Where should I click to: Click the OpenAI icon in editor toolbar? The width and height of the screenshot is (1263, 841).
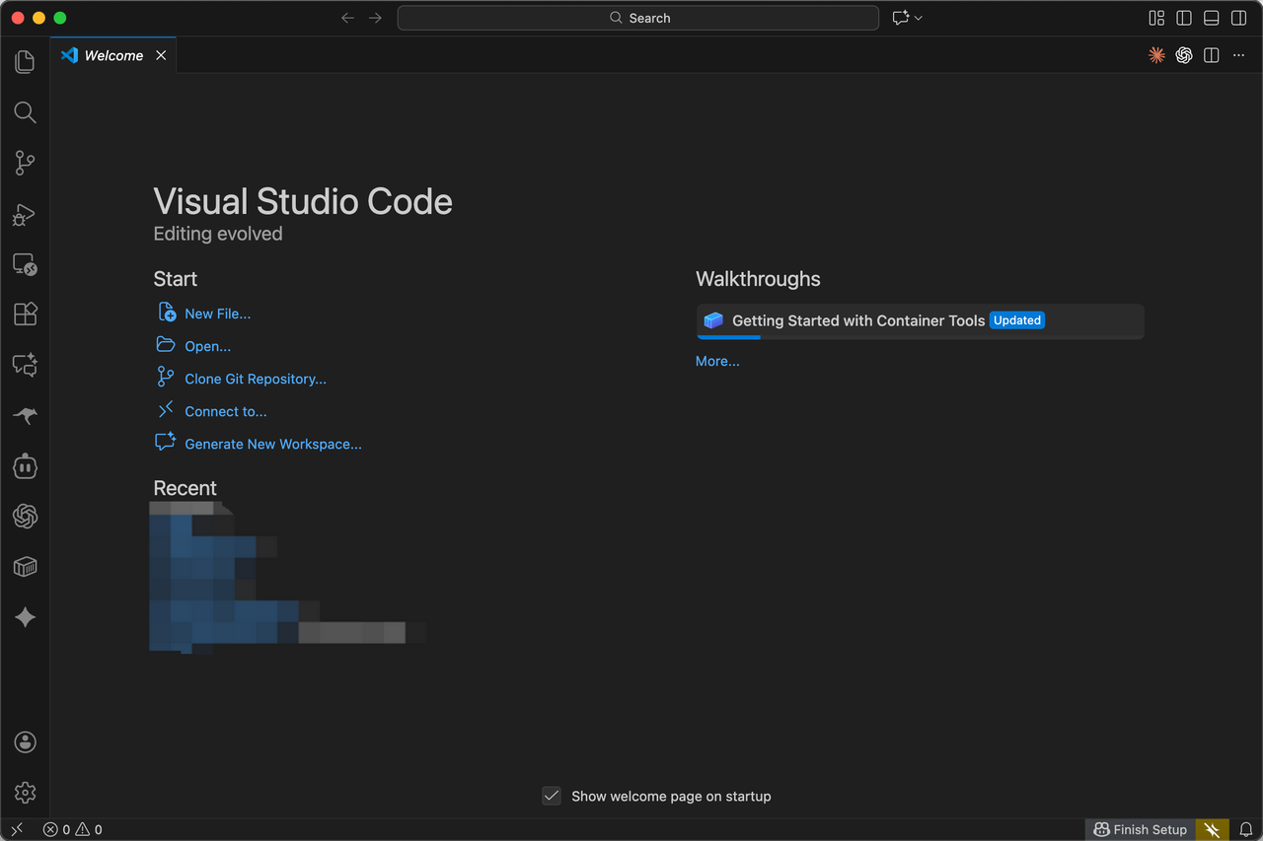(x=1184, y=55)
